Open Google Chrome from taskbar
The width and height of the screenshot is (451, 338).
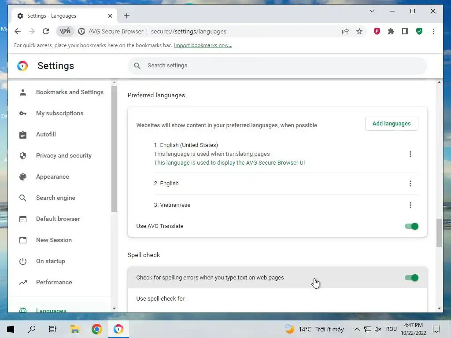96,329
